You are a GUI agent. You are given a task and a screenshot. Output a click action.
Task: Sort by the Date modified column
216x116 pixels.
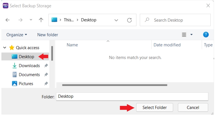167,45
